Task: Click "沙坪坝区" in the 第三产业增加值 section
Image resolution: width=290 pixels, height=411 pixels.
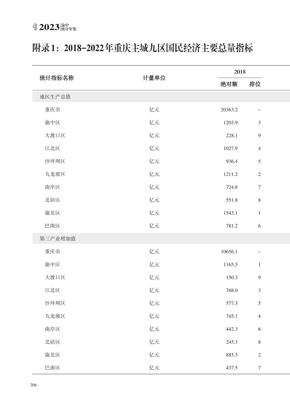Action: click(x=55, y=303)
